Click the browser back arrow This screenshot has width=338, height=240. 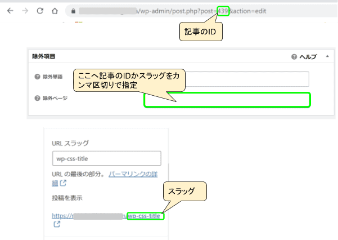pos(10,11)
